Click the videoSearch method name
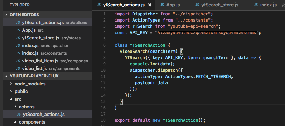 pos(134,52)
